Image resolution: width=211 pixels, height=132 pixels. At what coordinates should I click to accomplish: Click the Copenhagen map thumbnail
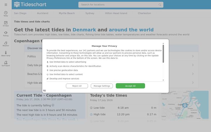click(x=185, y=105)
